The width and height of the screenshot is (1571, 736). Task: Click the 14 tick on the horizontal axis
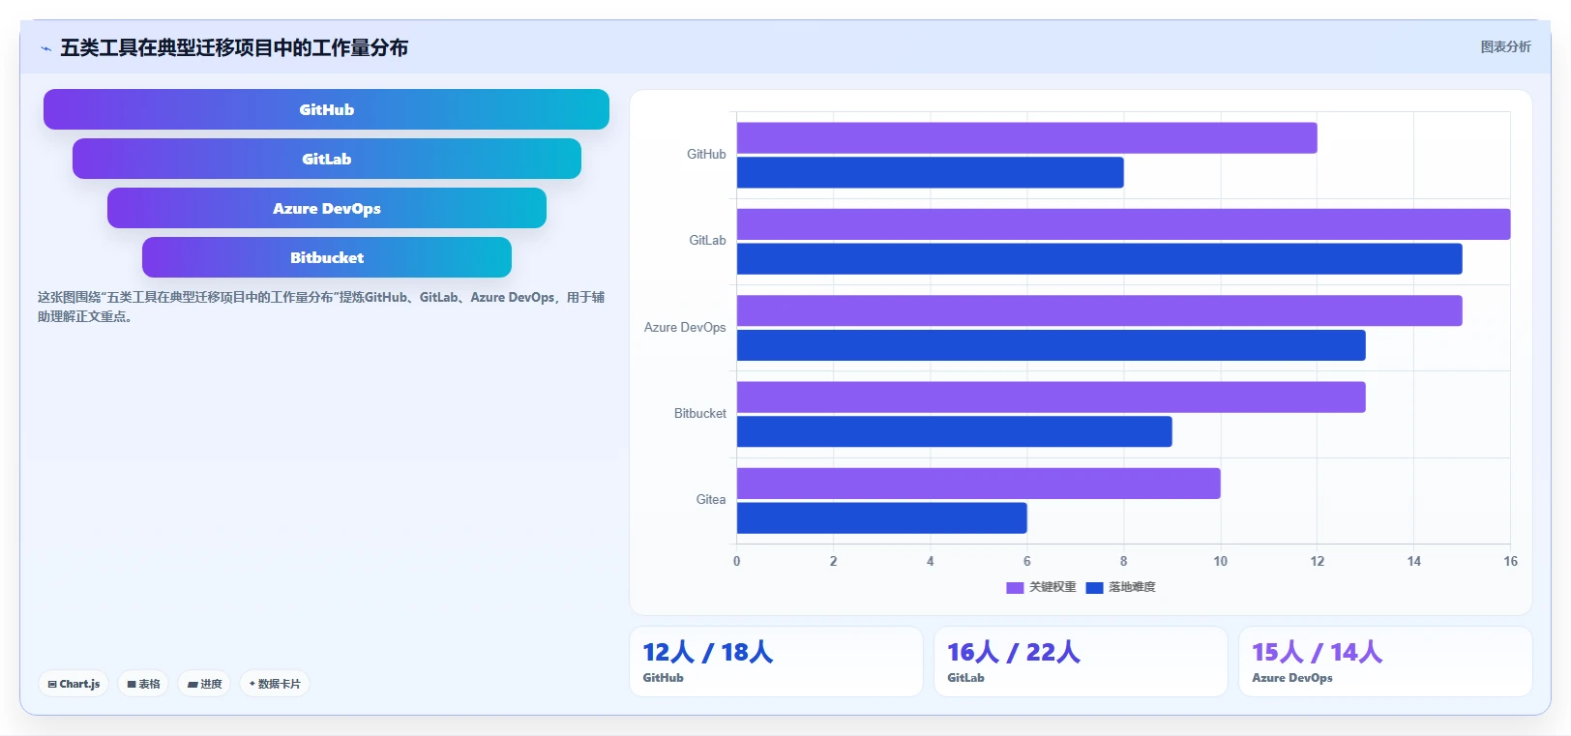coord(1414,561)
